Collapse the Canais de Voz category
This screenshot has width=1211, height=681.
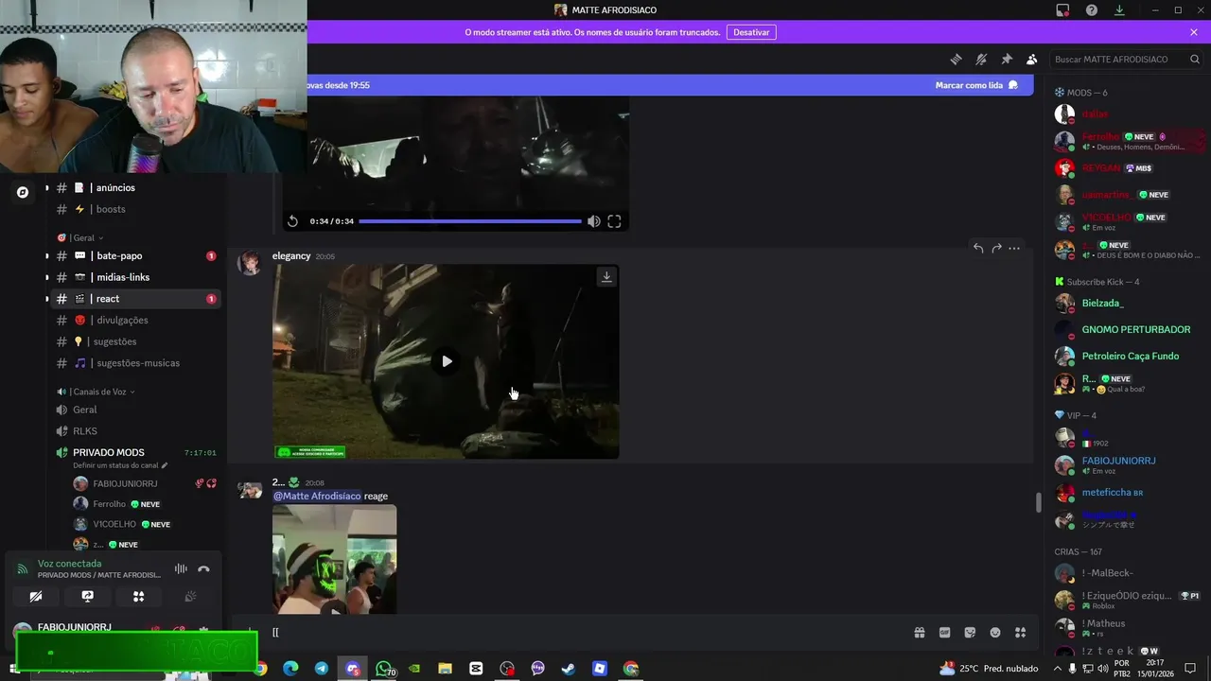tap(96, 392)
